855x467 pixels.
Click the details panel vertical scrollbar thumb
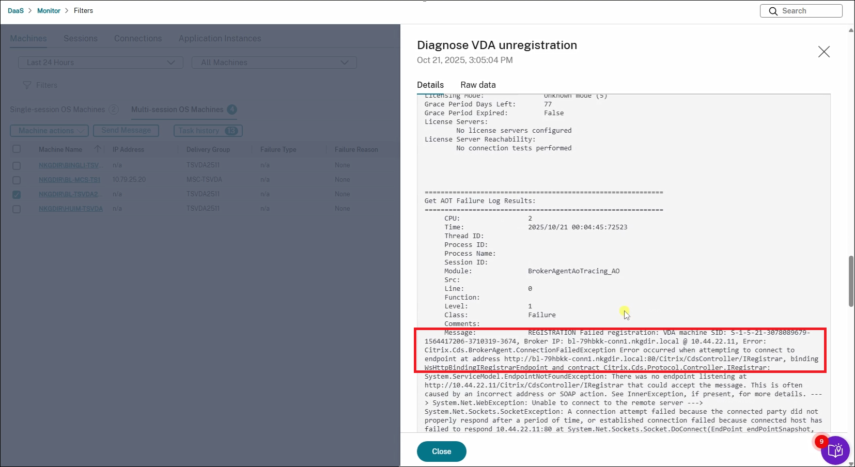click(x=851, y=281)
